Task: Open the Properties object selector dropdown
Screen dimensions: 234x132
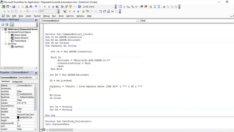Action: 36,77
